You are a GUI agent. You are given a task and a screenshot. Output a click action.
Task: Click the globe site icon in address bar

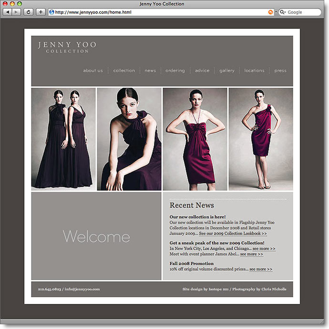[x=51, y=12]
